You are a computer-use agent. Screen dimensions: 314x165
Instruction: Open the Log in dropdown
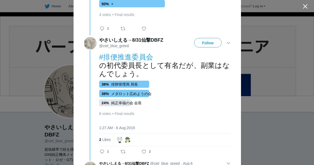click(x=259, y=6)
